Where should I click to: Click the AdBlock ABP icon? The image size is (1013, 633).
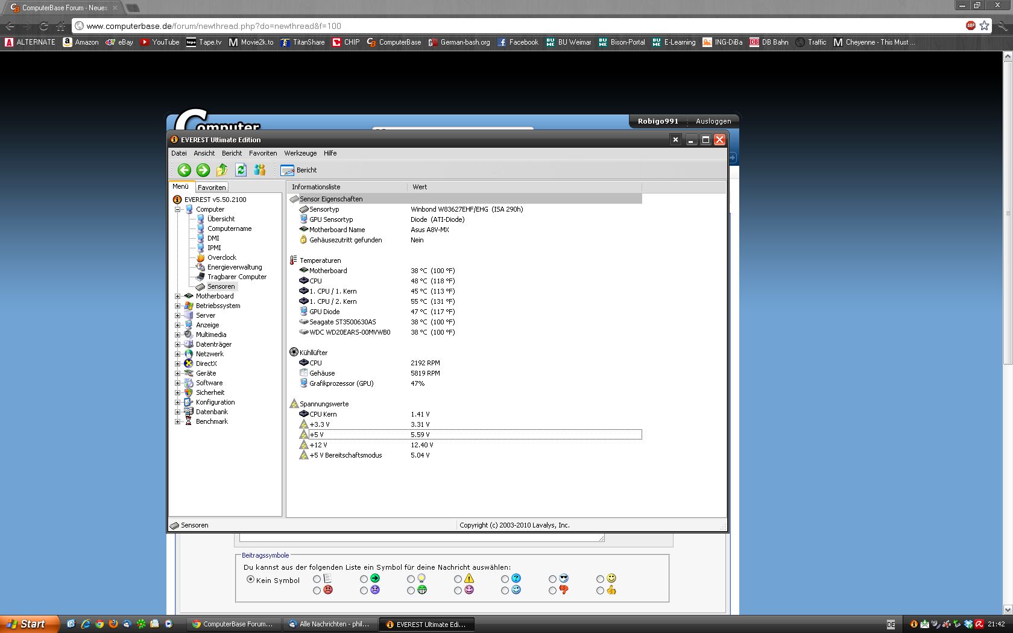(x=971, y=25)
